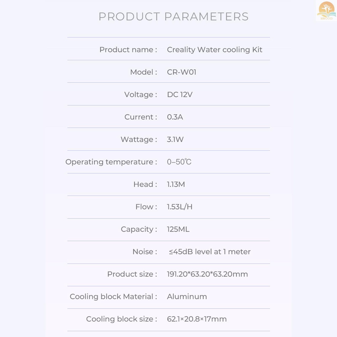Click the model value CR-W01
The image size is (337, 337).
click(182, 72)
